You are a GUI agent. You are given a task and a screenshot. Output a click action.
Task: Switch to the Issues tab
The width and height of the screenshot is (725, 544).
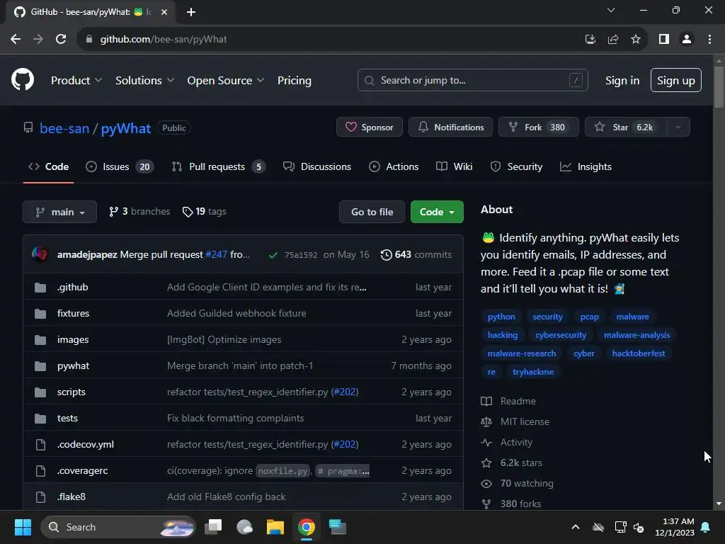(x=120, y=166)
